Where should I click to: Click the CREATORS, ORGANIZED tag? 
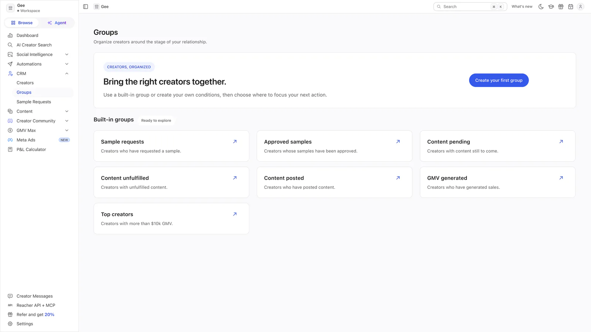tap(129, 67)
